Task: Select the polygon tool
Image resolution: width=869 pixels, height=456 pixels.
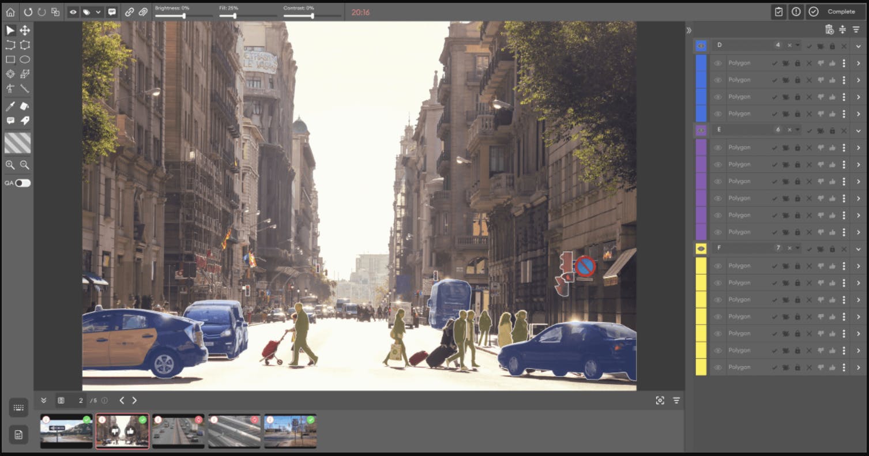Action: pos(25,45)
